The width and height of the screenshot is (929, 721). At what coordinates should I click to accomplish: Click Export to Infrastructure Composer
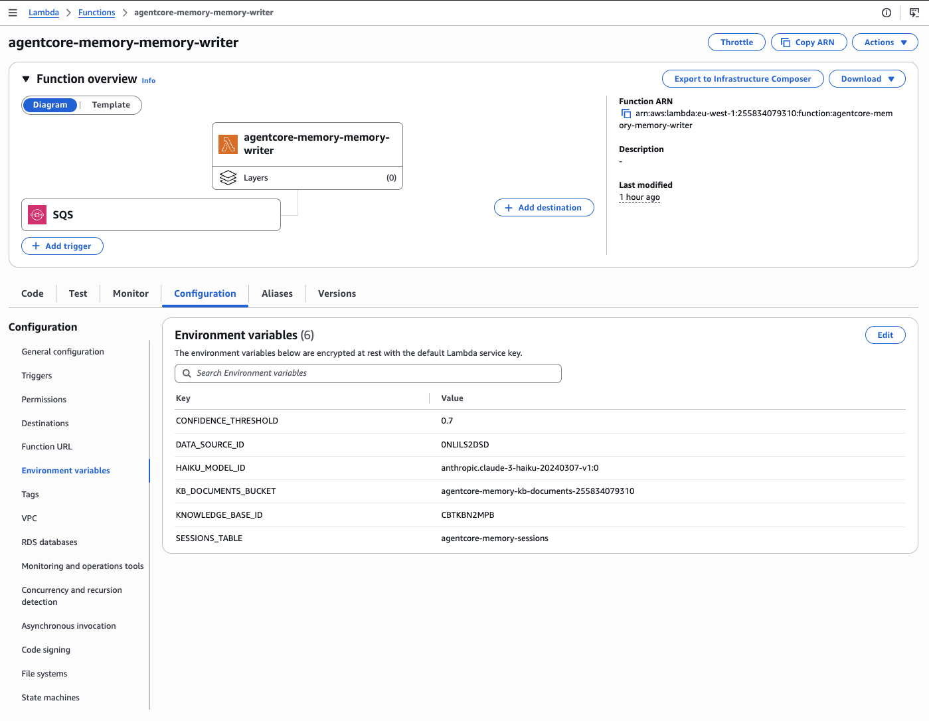[x=743, y=79]
